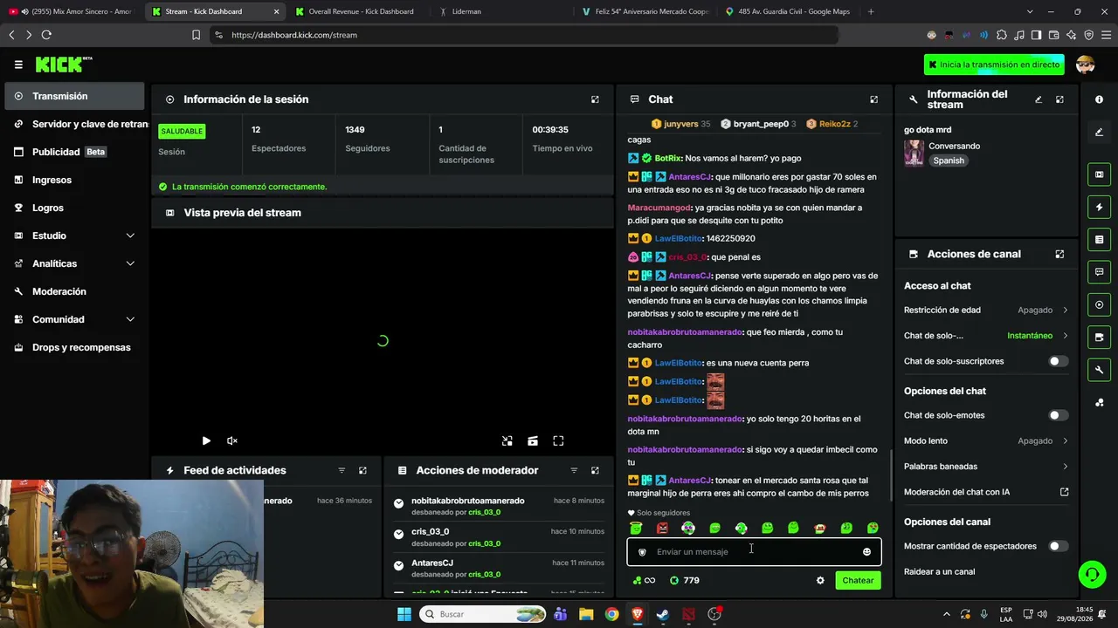
Task: Click the Windows taskbar Buscar search box
Action: 483,614
